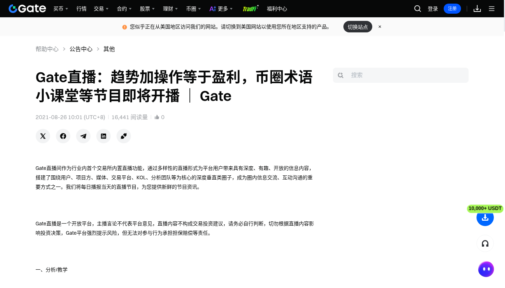Open the app download icon in the header
Viewport: 505px width, 288px height.
click(x=477, y=9)
